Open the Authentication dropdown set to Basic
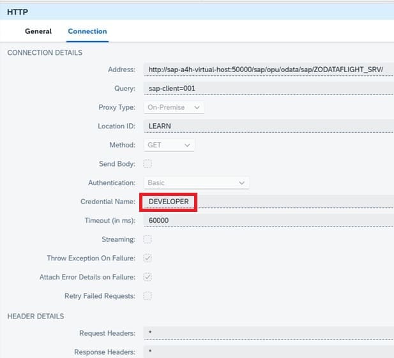This screenshot has width=394, height=358. 196,183
